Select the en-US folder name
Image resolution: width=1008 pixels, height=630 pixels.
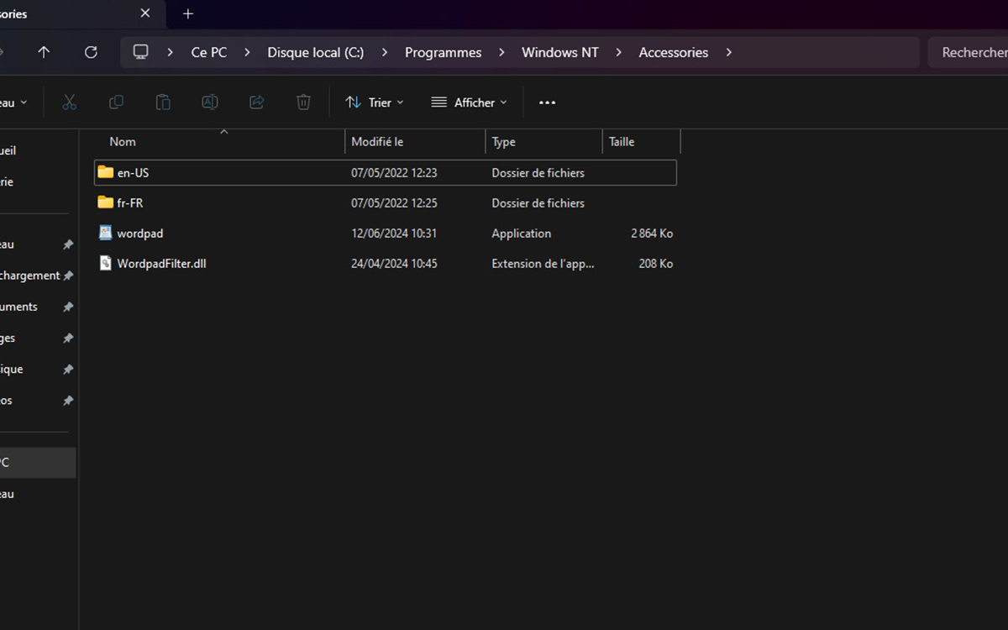tap(133, 172)
